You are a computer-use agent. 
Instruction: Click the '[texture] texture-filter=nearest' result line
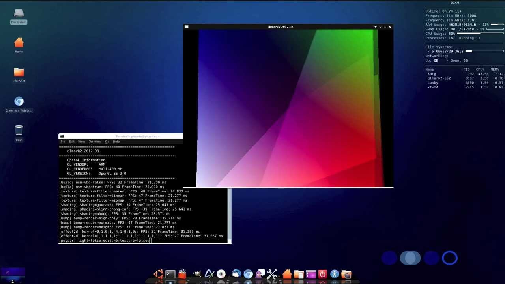point(124,191)
